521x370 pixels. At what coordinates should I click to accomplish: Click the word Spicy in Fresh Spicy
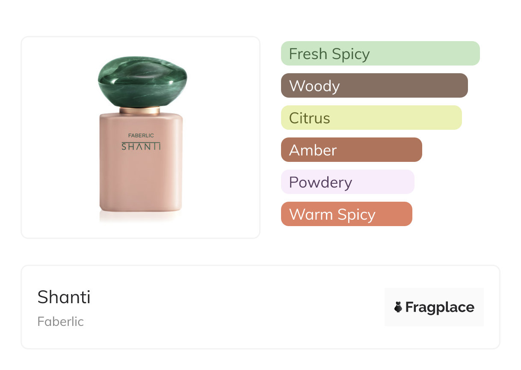350,54
